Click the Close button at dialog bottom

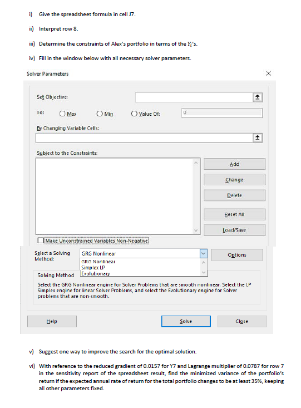tap(242, 321)
